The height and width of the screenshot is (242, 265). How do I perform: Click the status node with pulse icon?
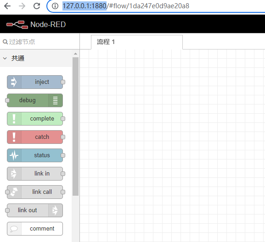click(35, 155)
